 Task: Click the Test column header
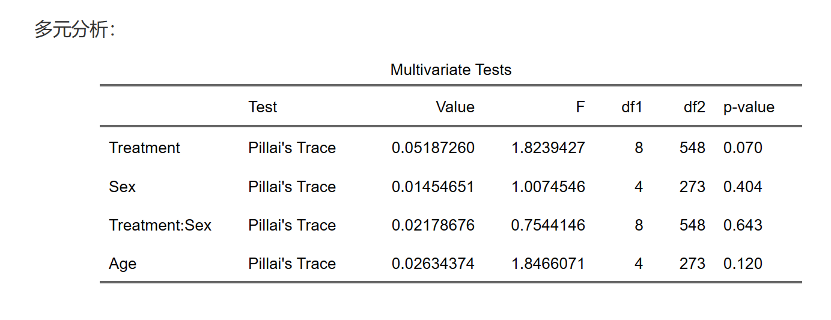click(x=263, y=107)
